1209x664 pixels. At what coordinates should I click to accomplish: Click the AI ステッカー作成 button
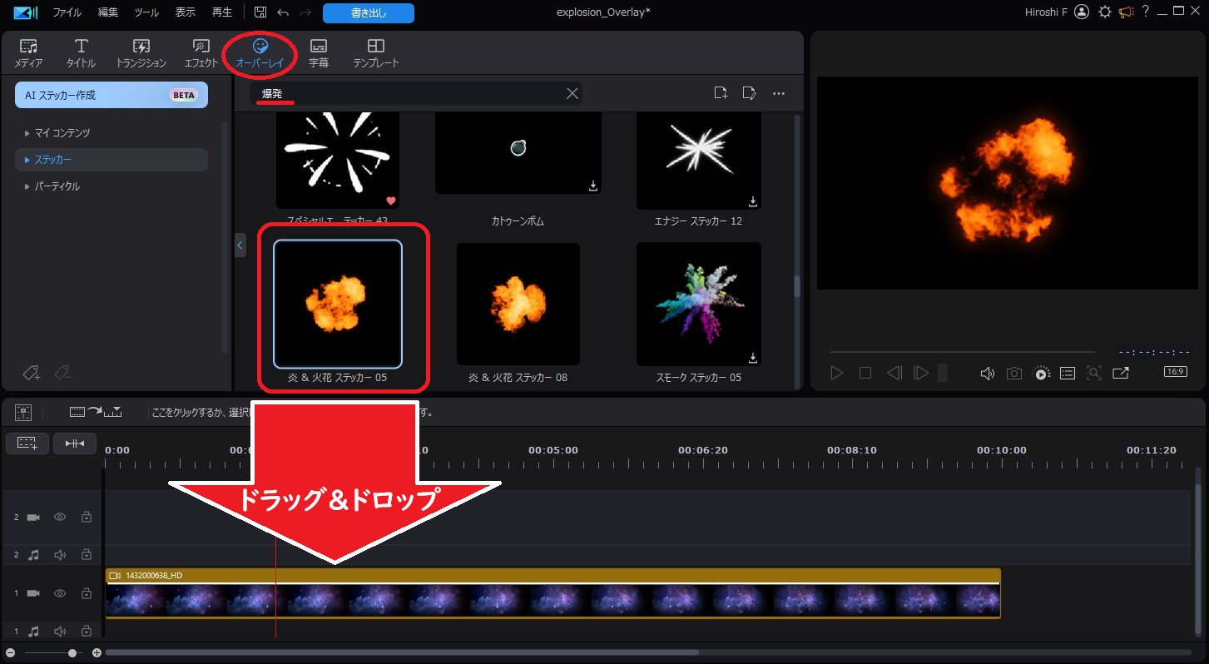111,95
